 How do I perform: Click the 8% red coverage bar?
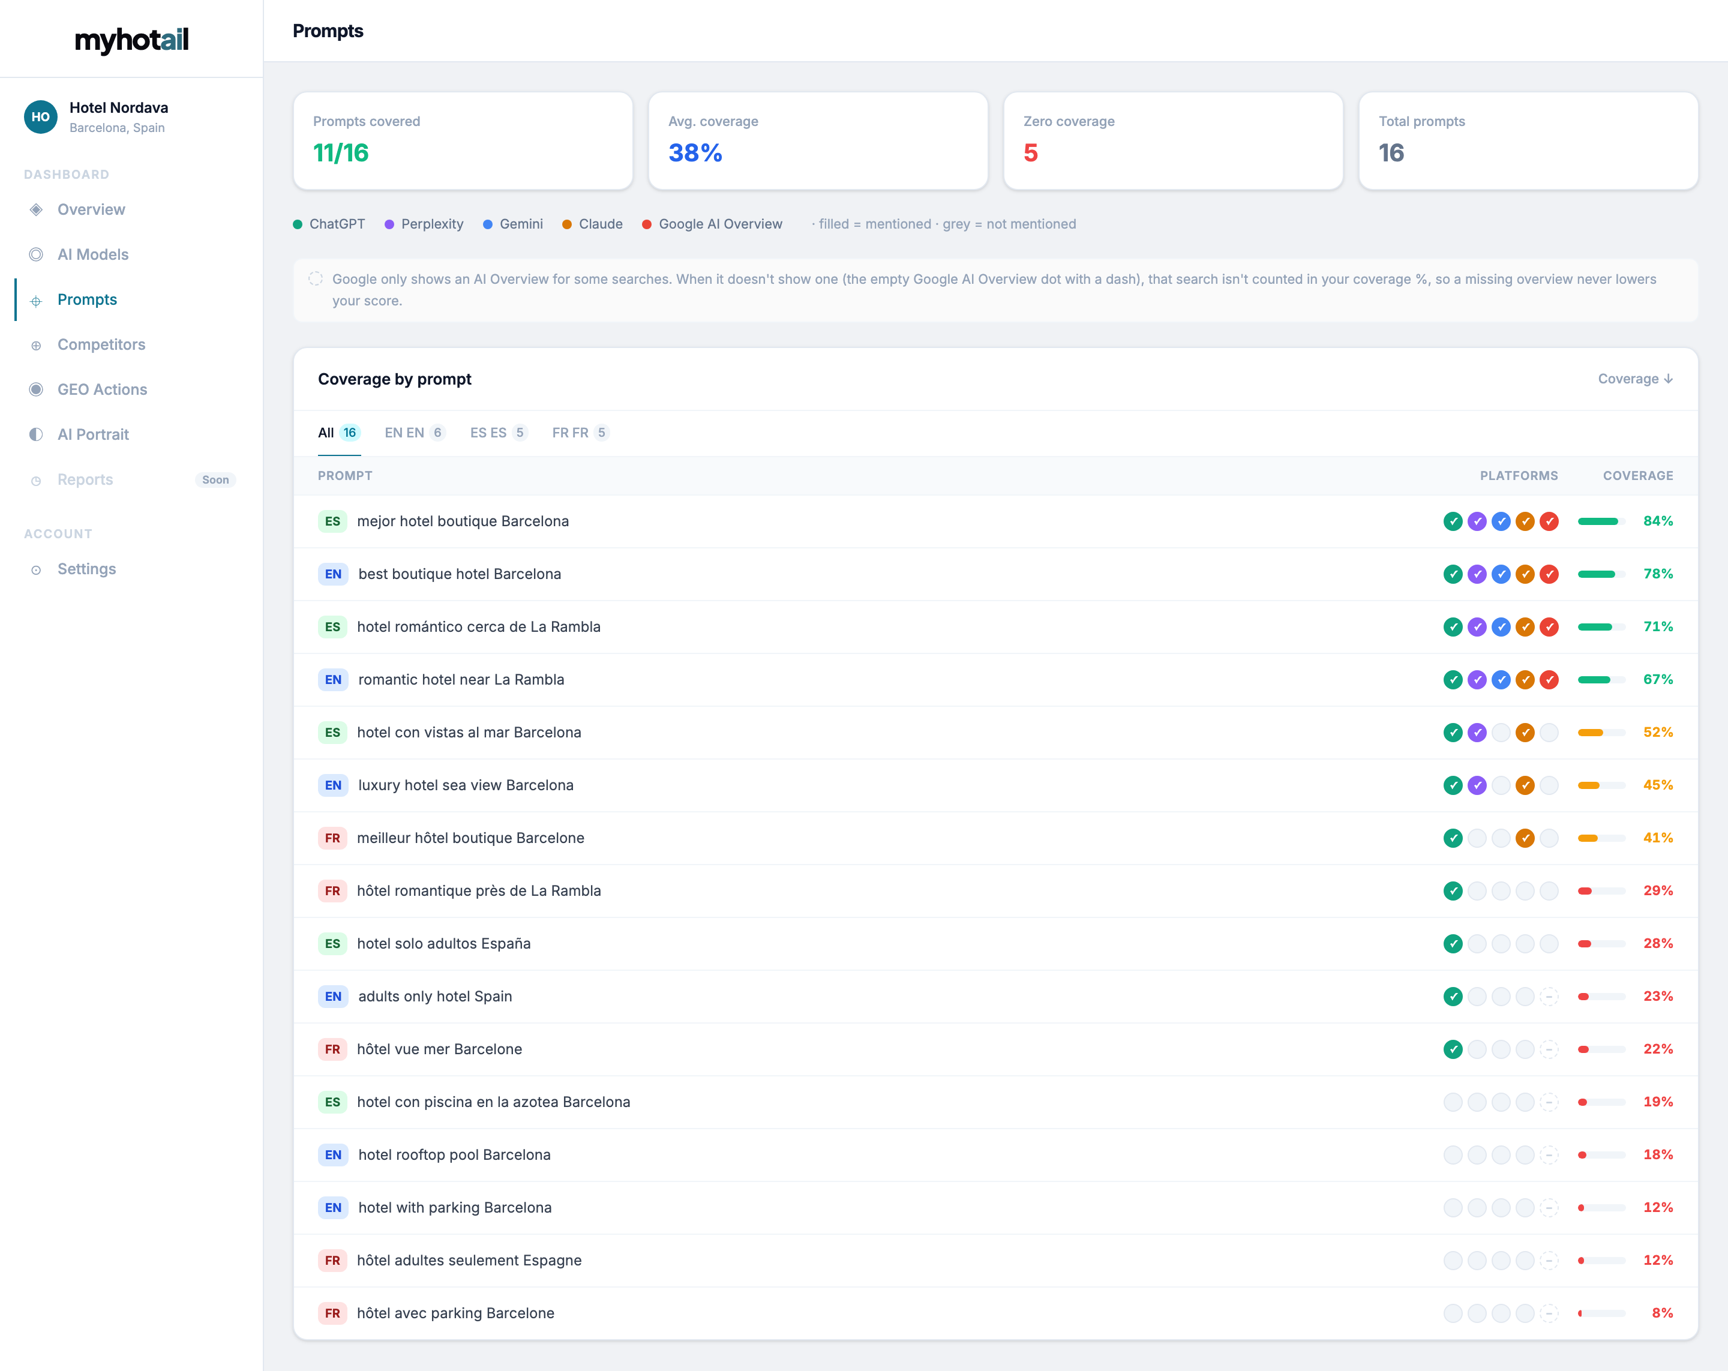(1601, 1314)
